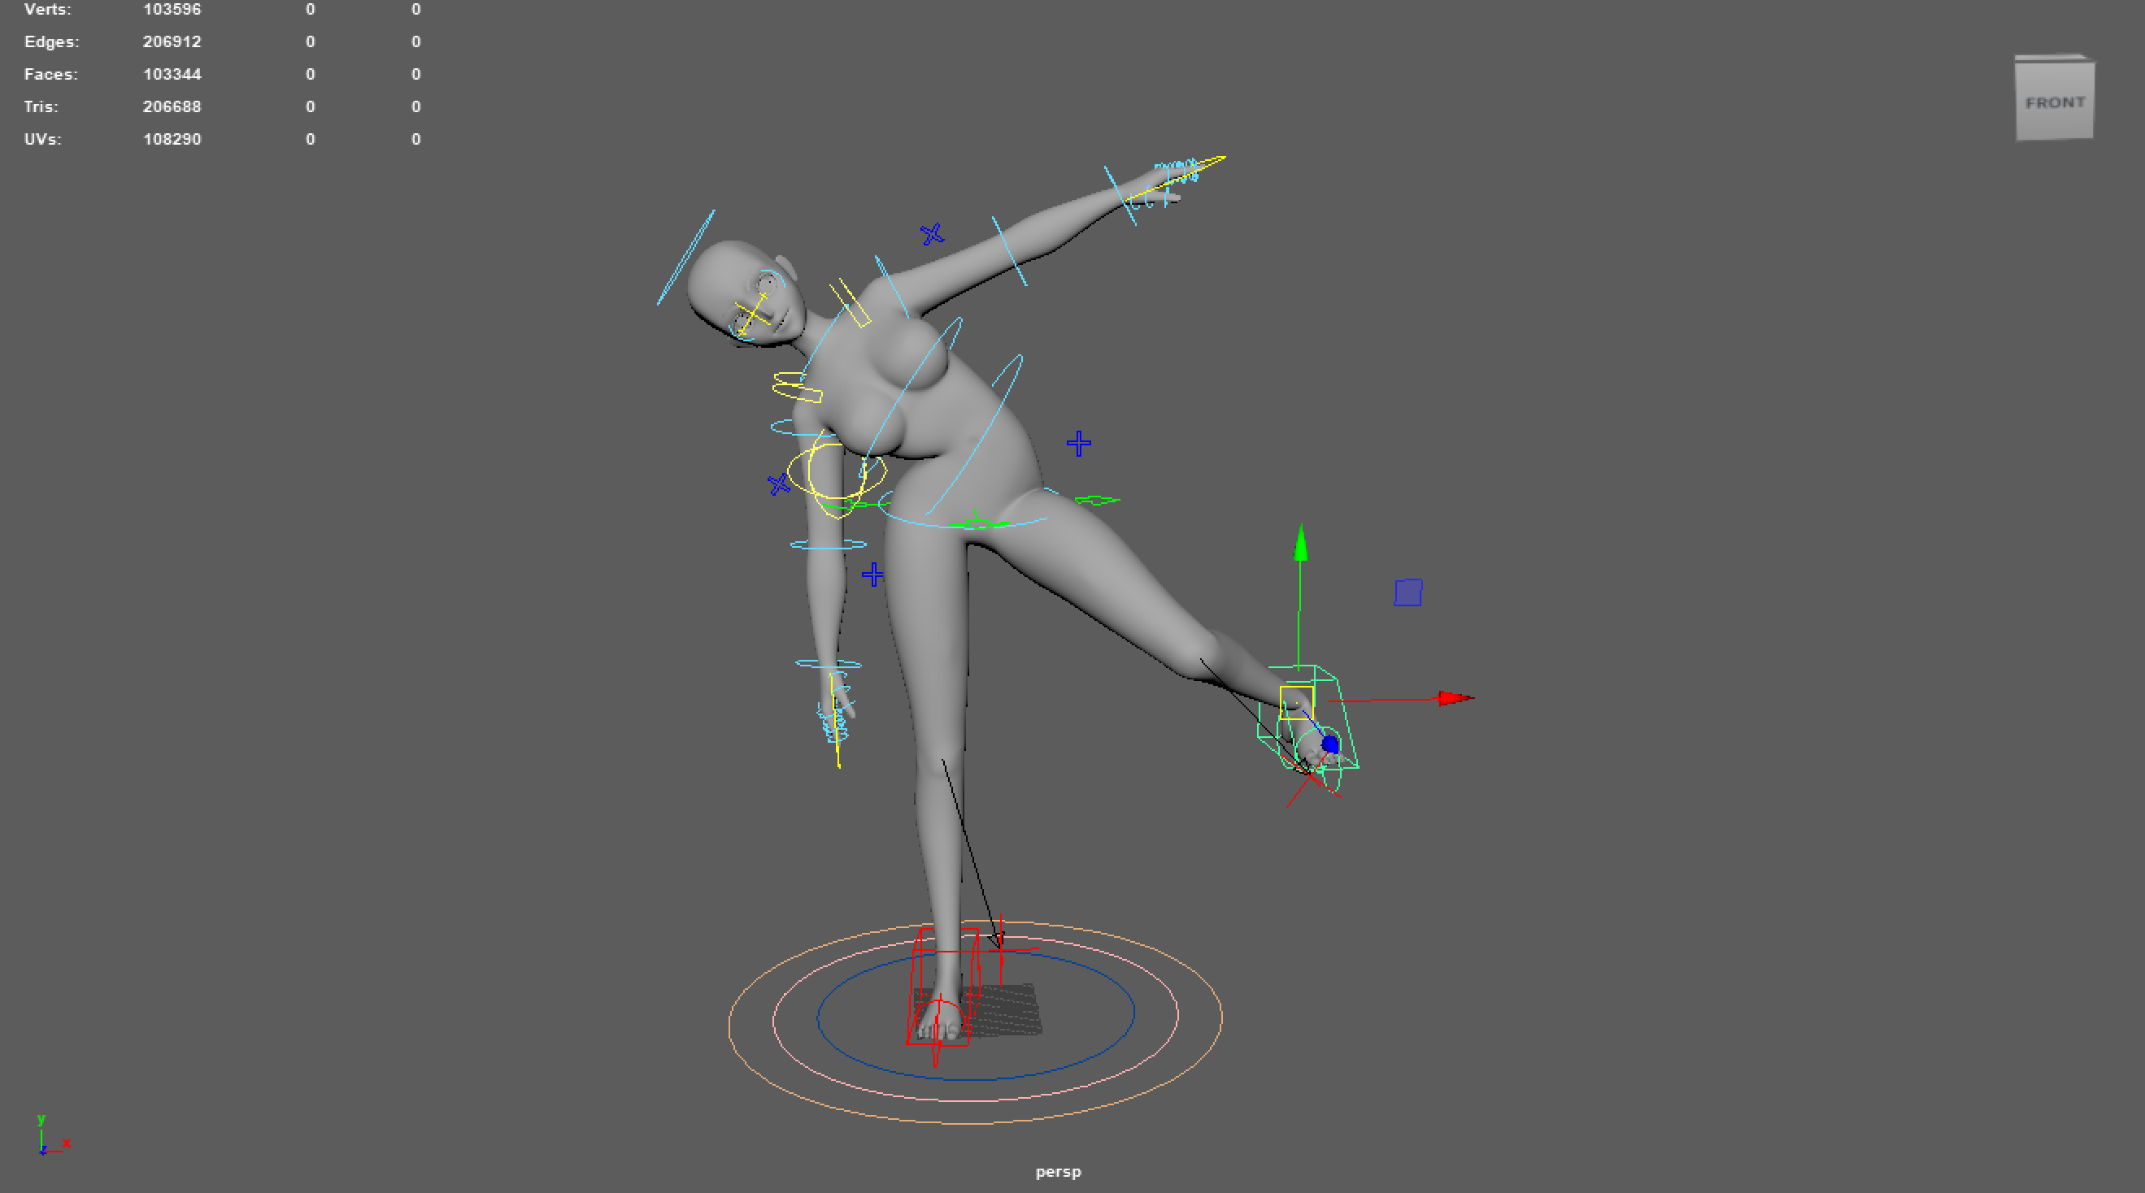
Task: Click the FRONT face of the ViewCube
Action: (x=2054, y=102)
